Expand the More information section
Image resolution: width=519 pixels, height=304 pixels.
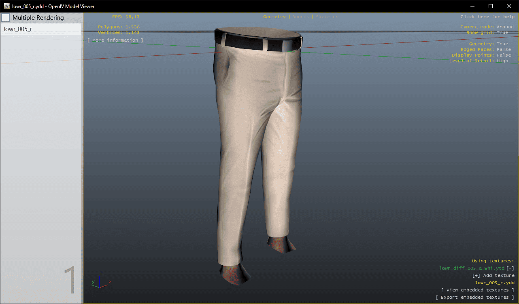pos(115,40)
